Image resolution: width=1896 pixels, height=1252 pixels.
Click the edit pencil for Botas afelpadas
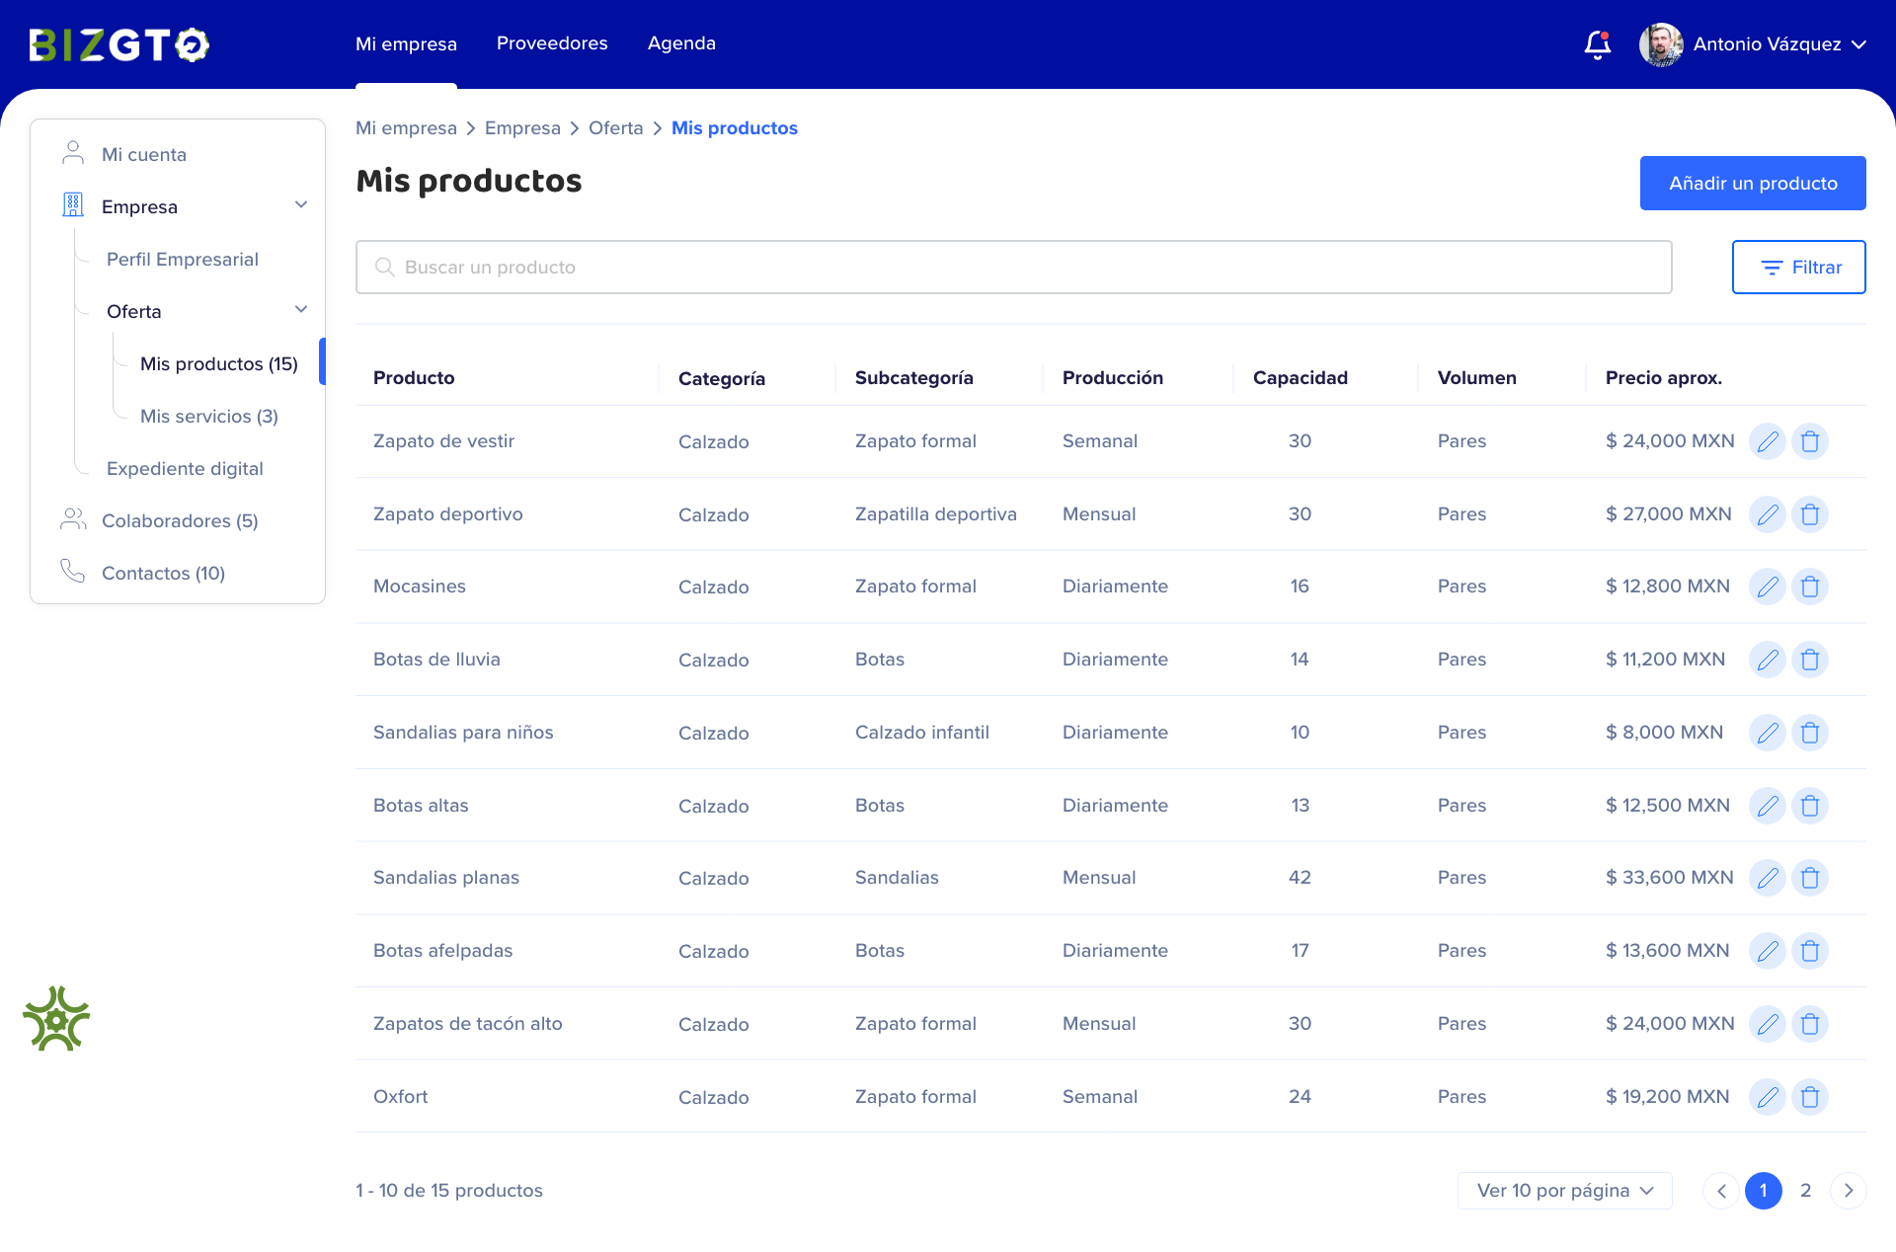click(x=1767, y=951)
